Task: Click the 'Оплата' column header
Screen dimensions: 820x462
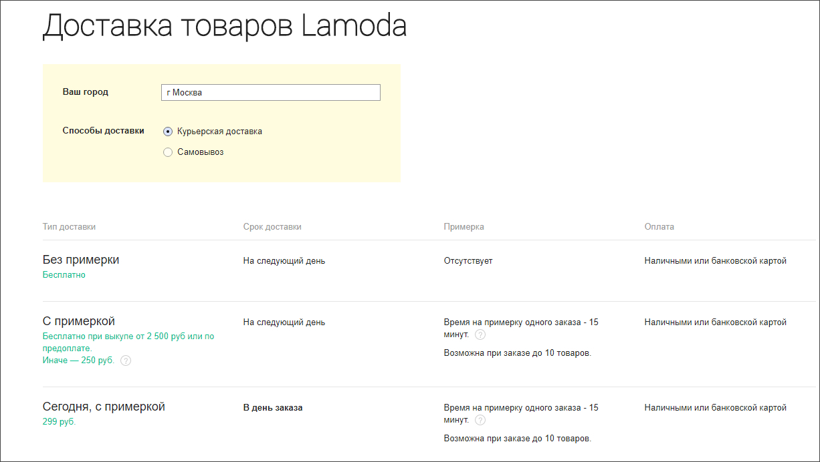Action: [x=659, y=227]
